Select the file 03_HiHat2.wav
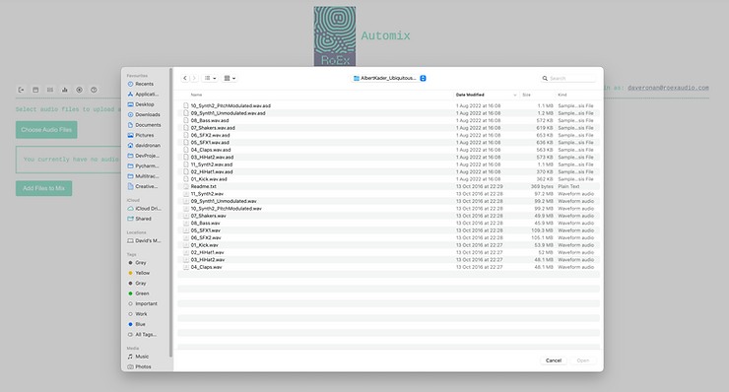 388,260
